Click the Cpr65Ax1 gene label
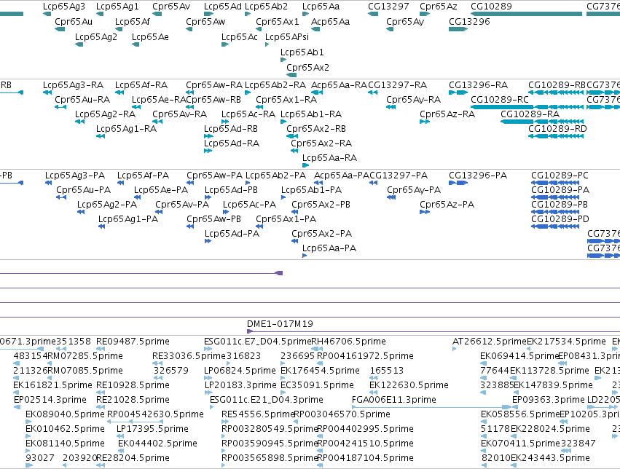 click(x=278, y=21)
